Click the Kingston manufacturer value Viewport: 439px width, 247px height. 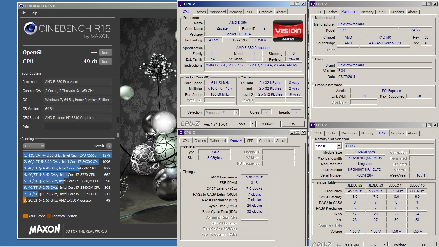(365, 164)
